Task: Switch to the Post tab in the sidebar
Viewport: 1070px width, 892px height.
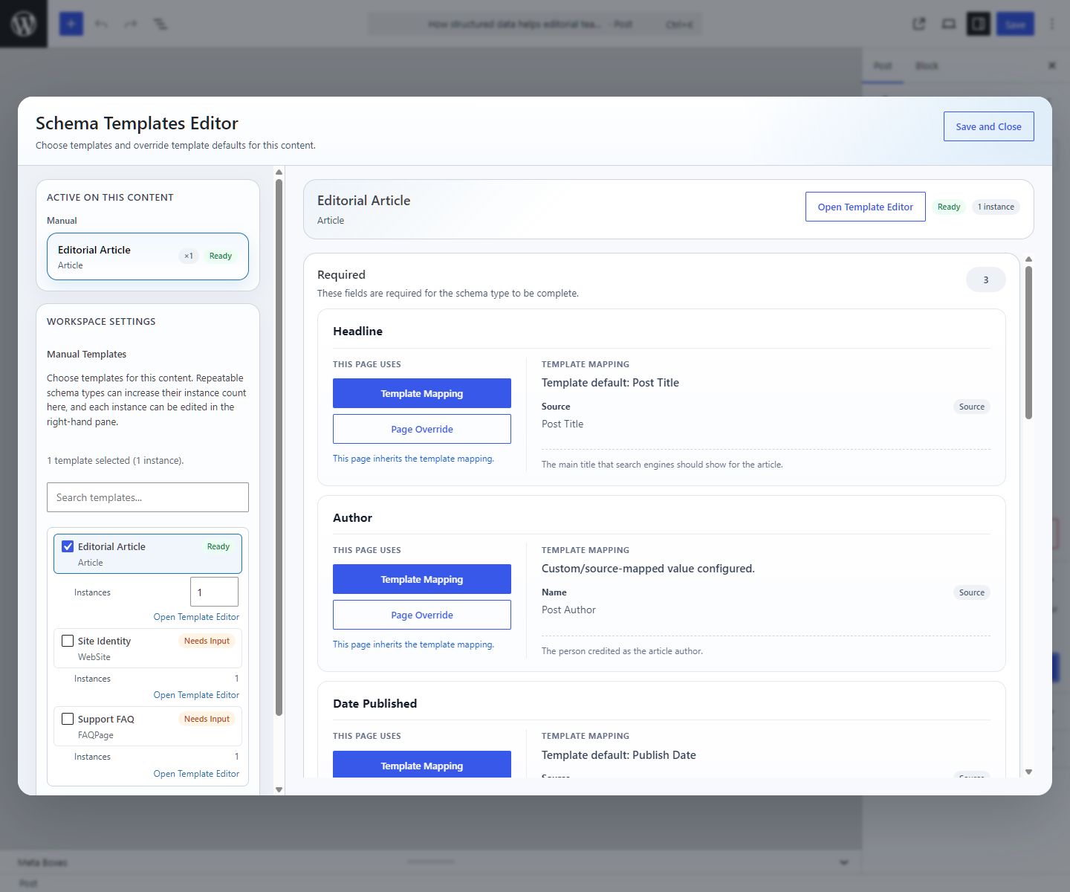Action: [x=883, y=65]
